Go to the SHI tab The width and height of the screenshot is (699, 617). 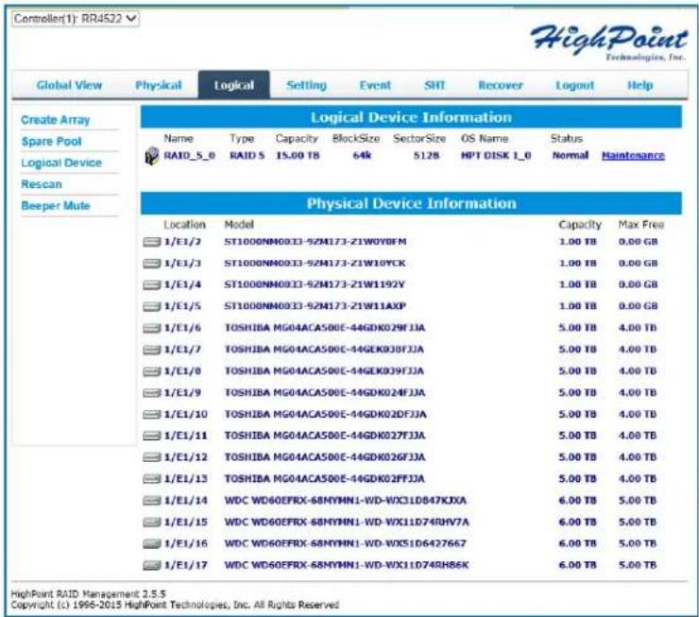pos(435,85)
